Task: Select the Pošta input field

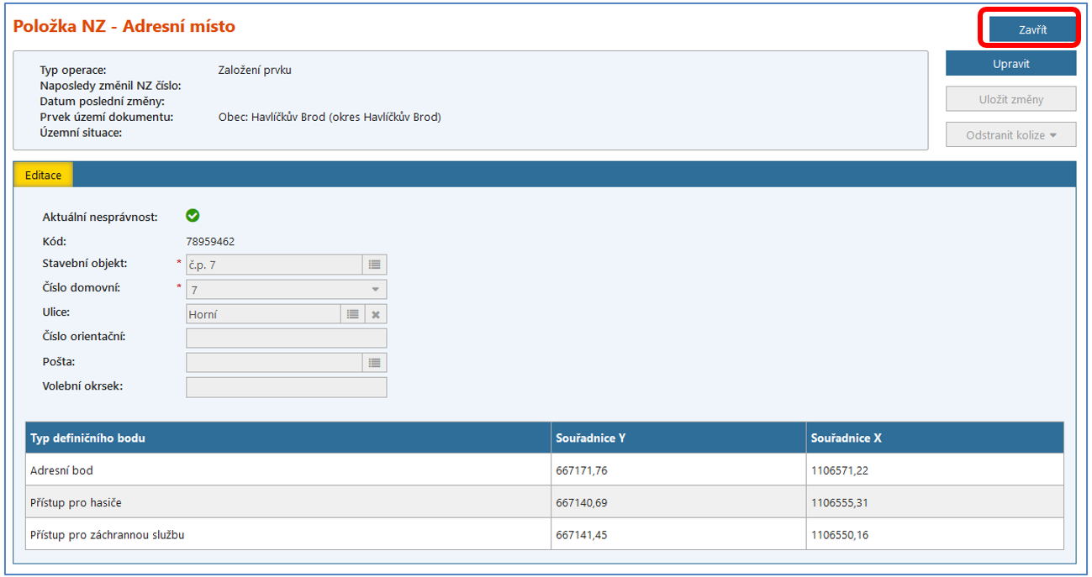Action: point(274,363)
